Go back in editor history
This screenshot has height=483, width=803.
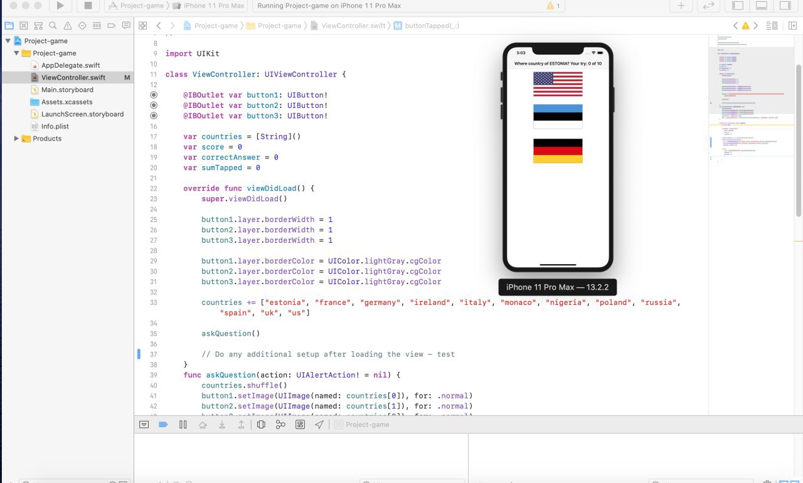click(158, 26)
